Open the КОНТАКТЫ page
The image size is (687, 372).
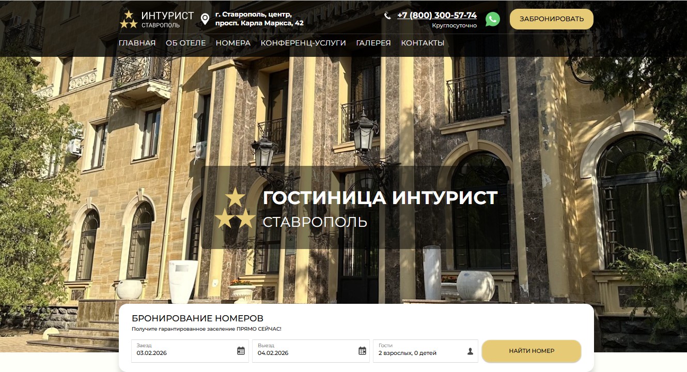[x=423, y=43]
